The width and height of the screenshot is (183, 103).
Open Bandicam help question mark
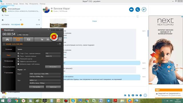coord(48,30)
